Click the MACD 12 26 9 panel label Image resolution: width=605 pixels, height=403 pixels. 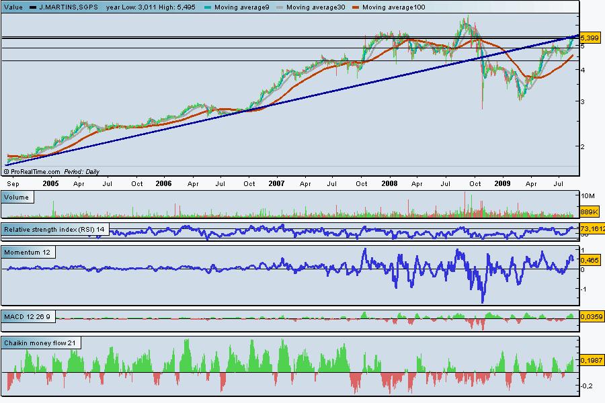point(28,316)
